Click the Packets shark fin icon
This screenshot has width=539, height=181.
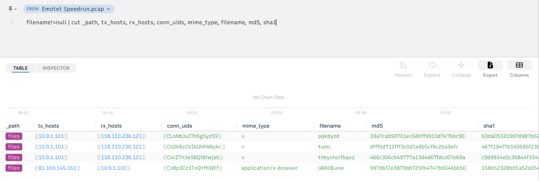point(403,65)
